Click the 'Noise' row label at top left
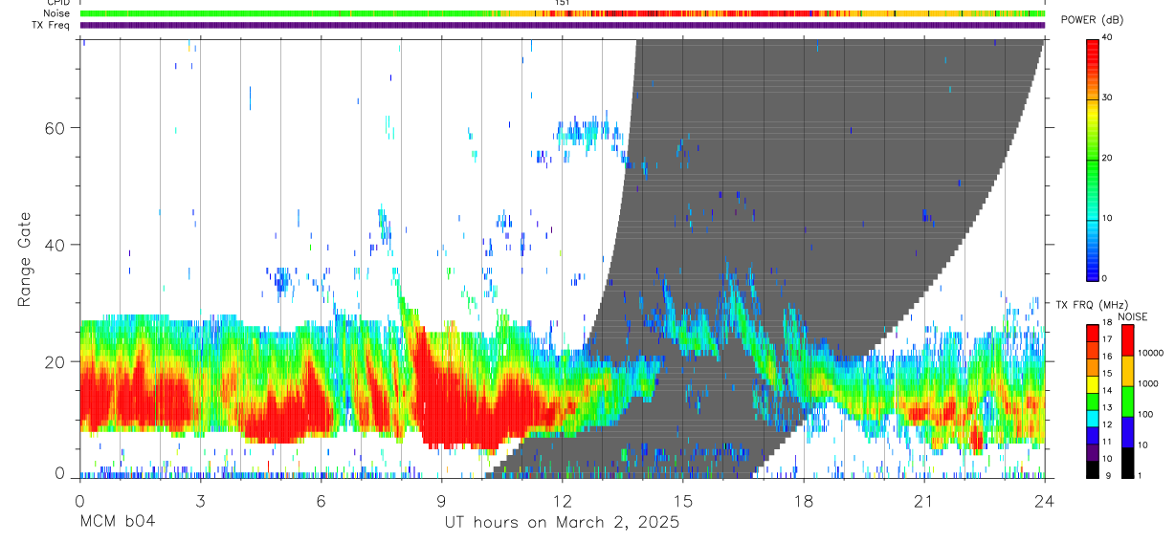 (x=58, y=13)
